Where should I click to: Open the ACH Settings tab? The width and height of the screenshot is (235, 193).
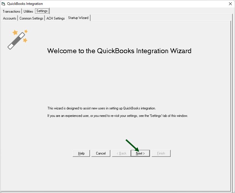coord(55,18)
